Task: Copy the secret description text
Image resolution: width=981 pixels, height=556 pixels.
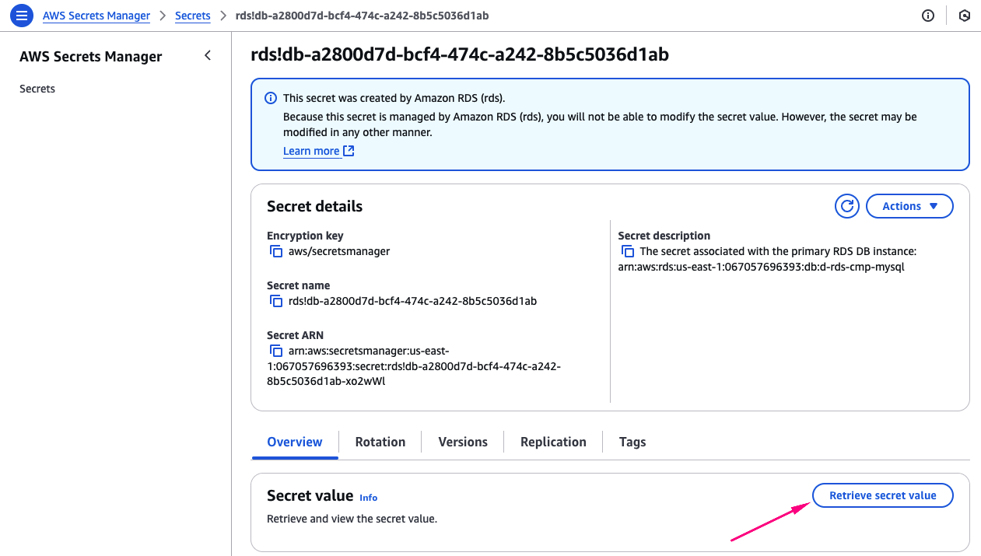Action: [627, 251]
